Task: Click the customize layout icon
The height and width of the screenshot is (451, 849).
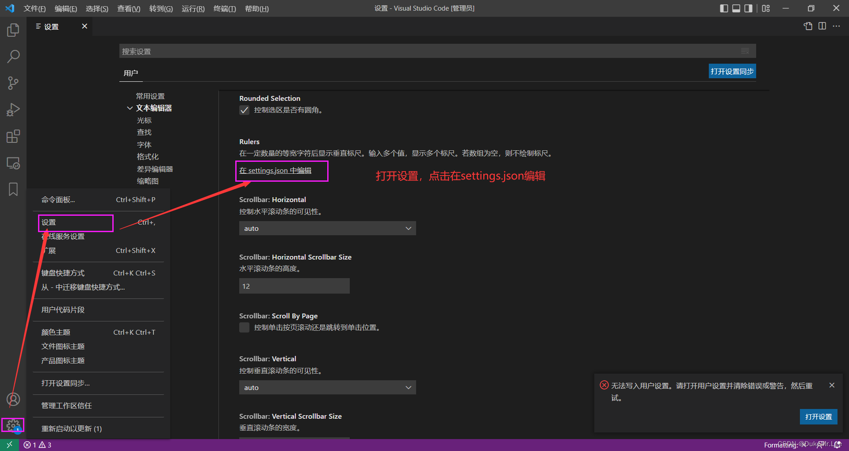Action: click(x=766, y=8)
